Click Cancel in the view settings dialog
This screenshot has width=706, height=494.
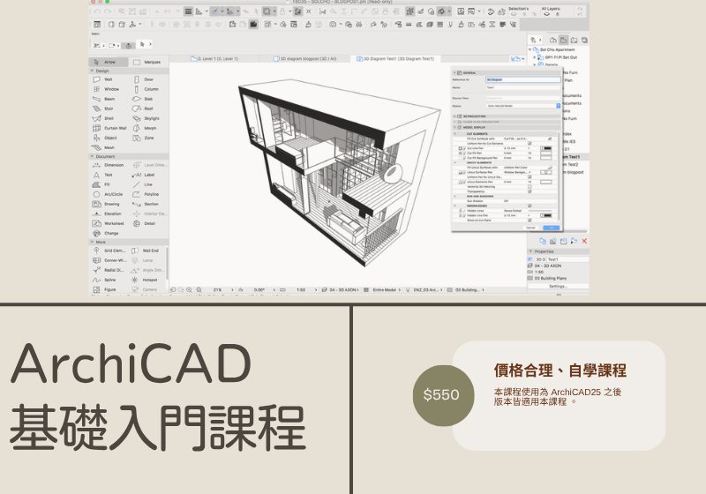pyautogui.click(x=531, y=228)
